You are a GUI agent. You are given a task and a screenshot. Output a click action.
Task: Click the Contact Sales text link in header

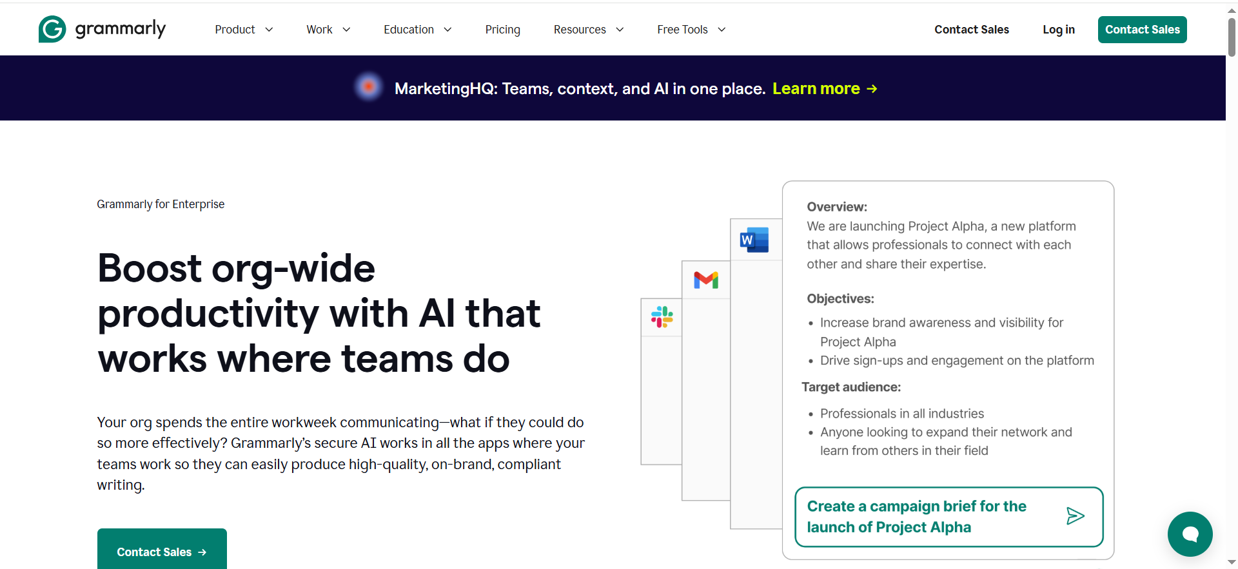click(x=972, y=30)
